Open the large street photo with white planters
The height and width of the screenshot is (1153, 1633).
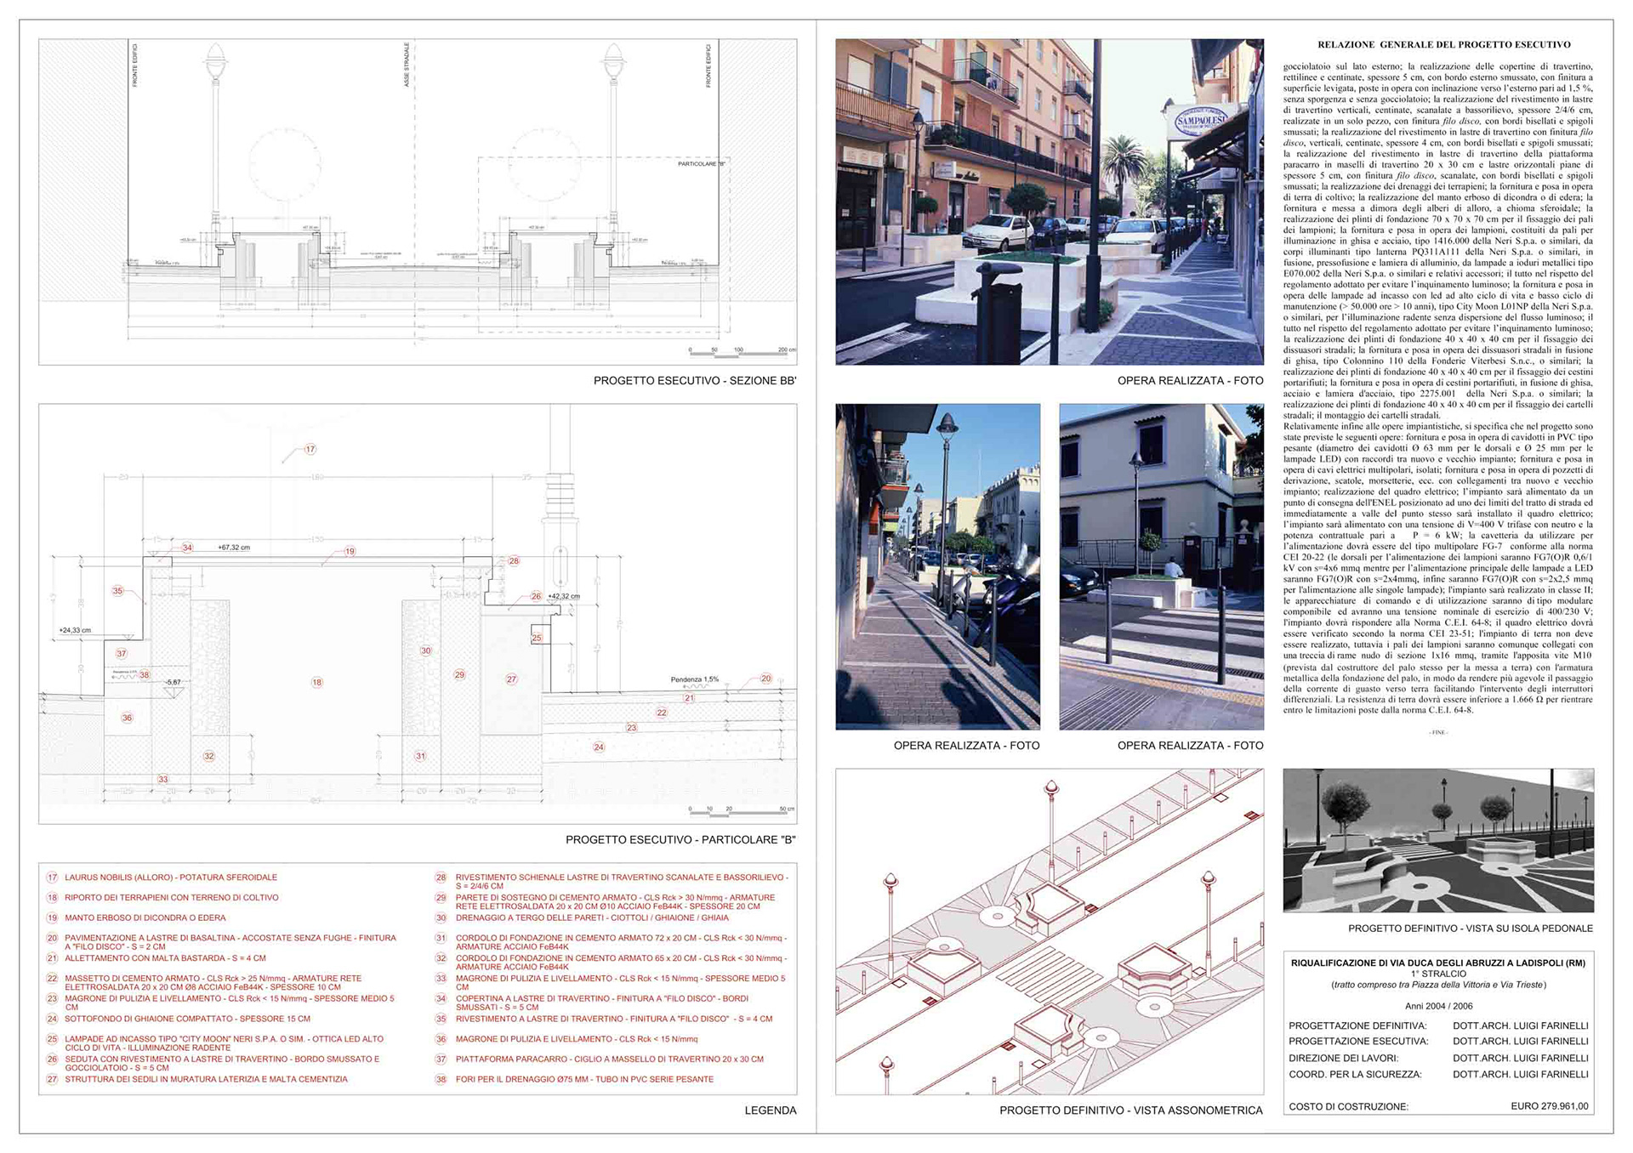[1050, 202]
